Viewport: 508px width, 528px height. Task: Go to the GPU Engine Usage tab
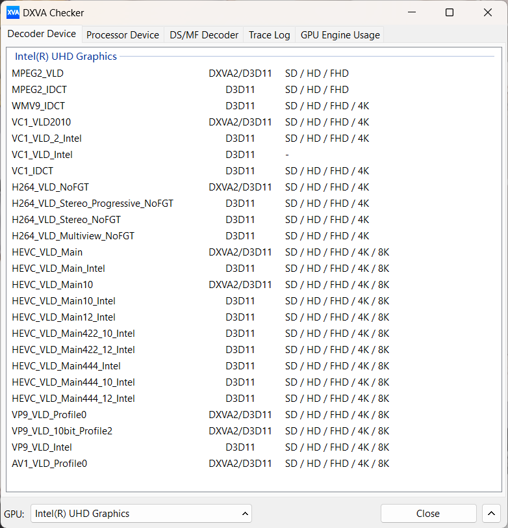tap(340, 35)
